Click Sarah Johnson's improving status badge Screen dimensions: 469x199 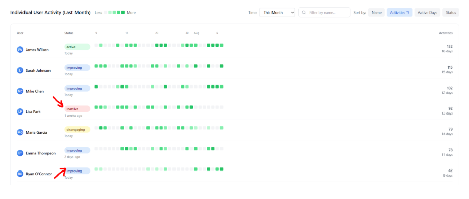pos(77,67)
